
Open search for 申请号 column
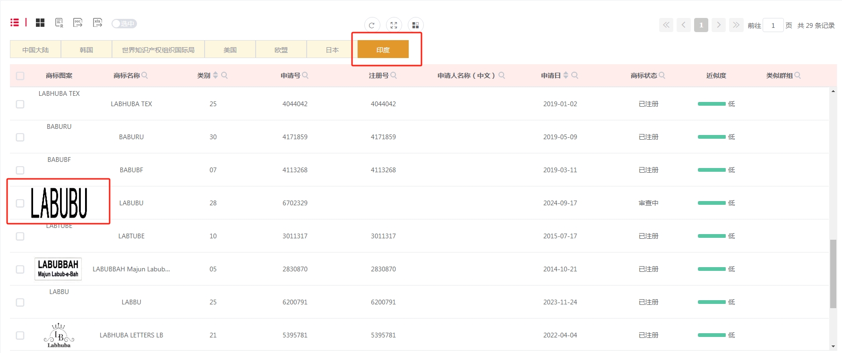coord(305,75)
